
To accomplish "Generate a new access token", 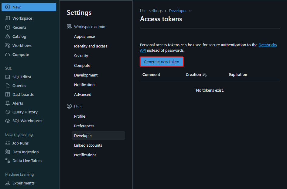I will click(162, 62).
